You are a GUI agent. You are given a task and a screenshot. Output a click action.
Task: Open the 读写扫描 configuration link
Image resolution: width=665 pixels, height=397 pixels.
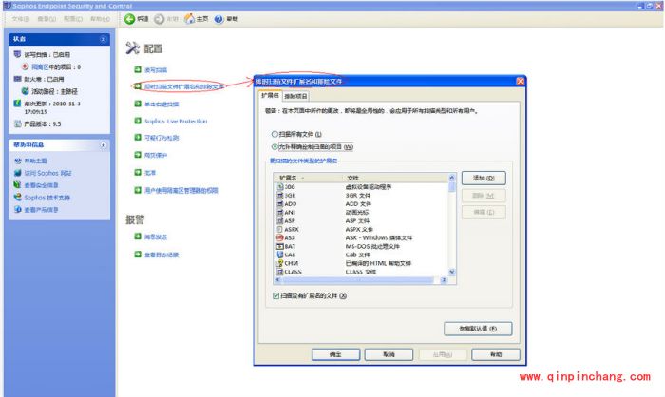156,70
